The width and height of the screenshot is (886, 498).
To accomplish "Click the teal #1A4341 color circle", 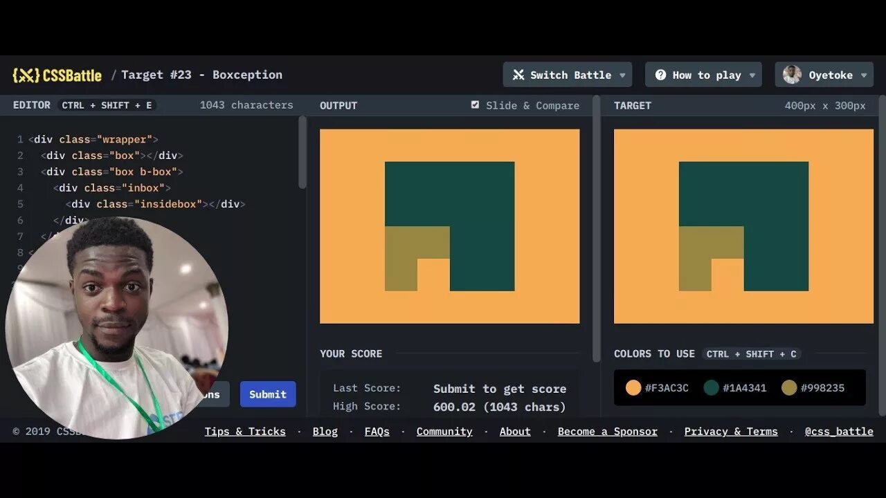I will tap(711, 388).
